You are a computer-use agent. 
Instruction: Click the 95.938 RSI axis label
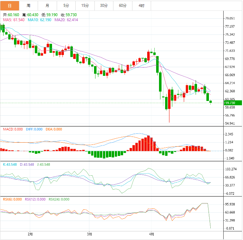[230, 204]
